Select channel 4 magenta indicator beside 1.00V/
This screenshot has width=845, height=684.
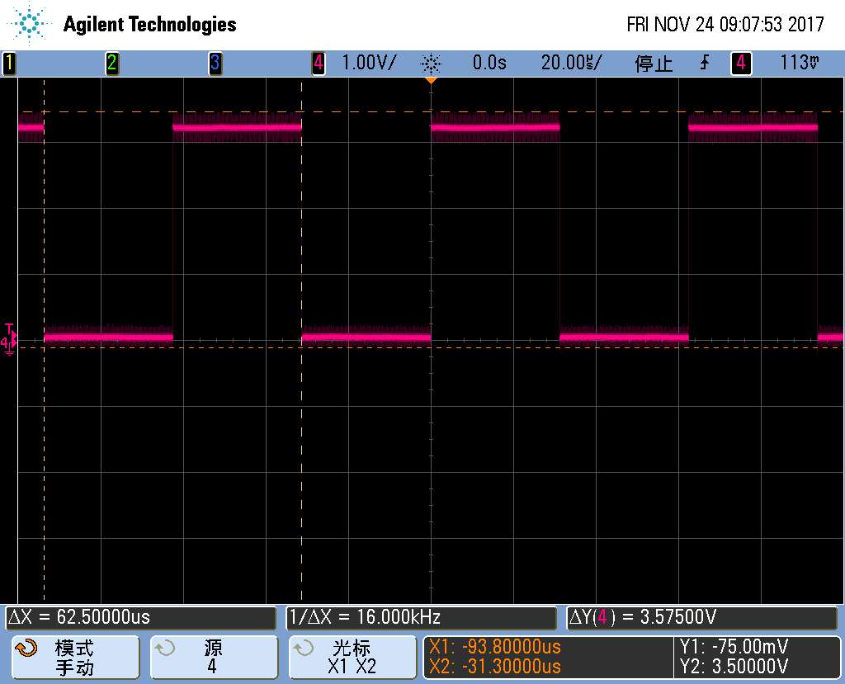coord(319,64)
